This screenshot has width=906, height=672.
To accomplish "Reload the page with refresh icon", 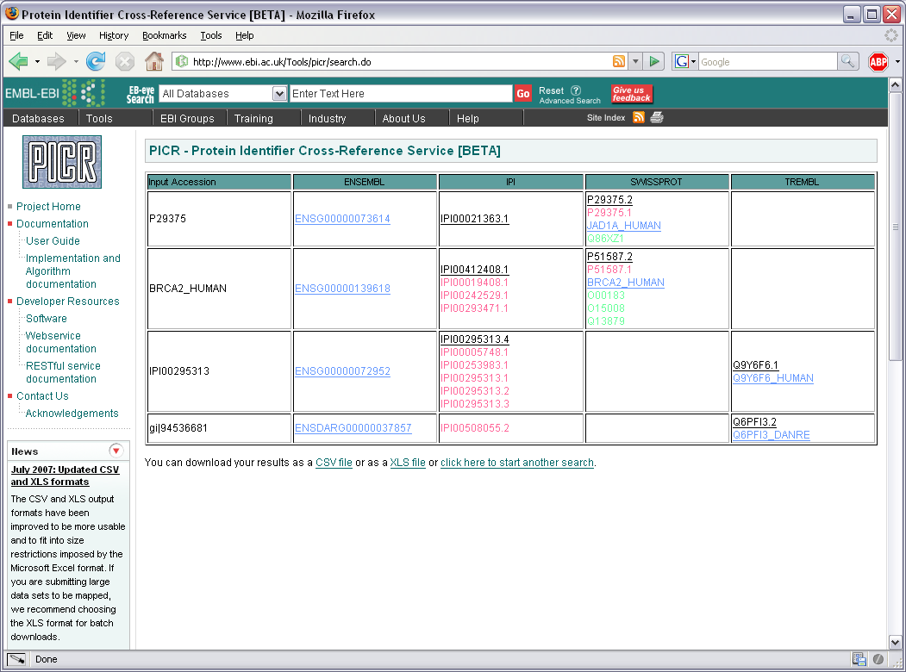I will 96,61.
